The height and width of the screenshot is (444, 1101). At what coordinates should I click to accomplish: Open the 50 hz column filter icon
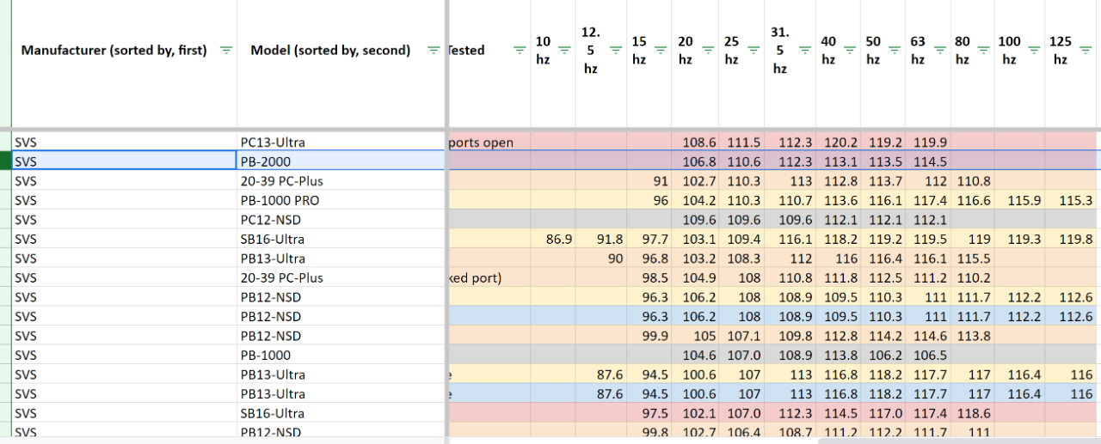tap(895, 50)
